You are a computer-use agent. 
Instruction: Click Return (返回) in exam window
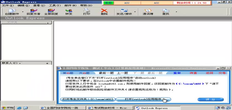[209, 73]
